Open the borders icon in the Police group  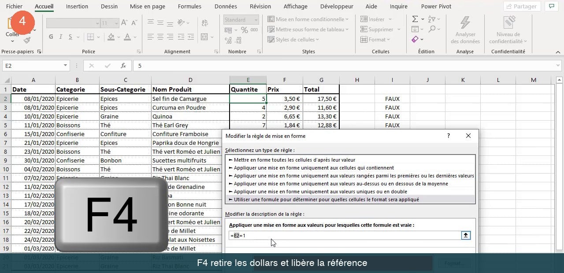(x=90, y=37)
